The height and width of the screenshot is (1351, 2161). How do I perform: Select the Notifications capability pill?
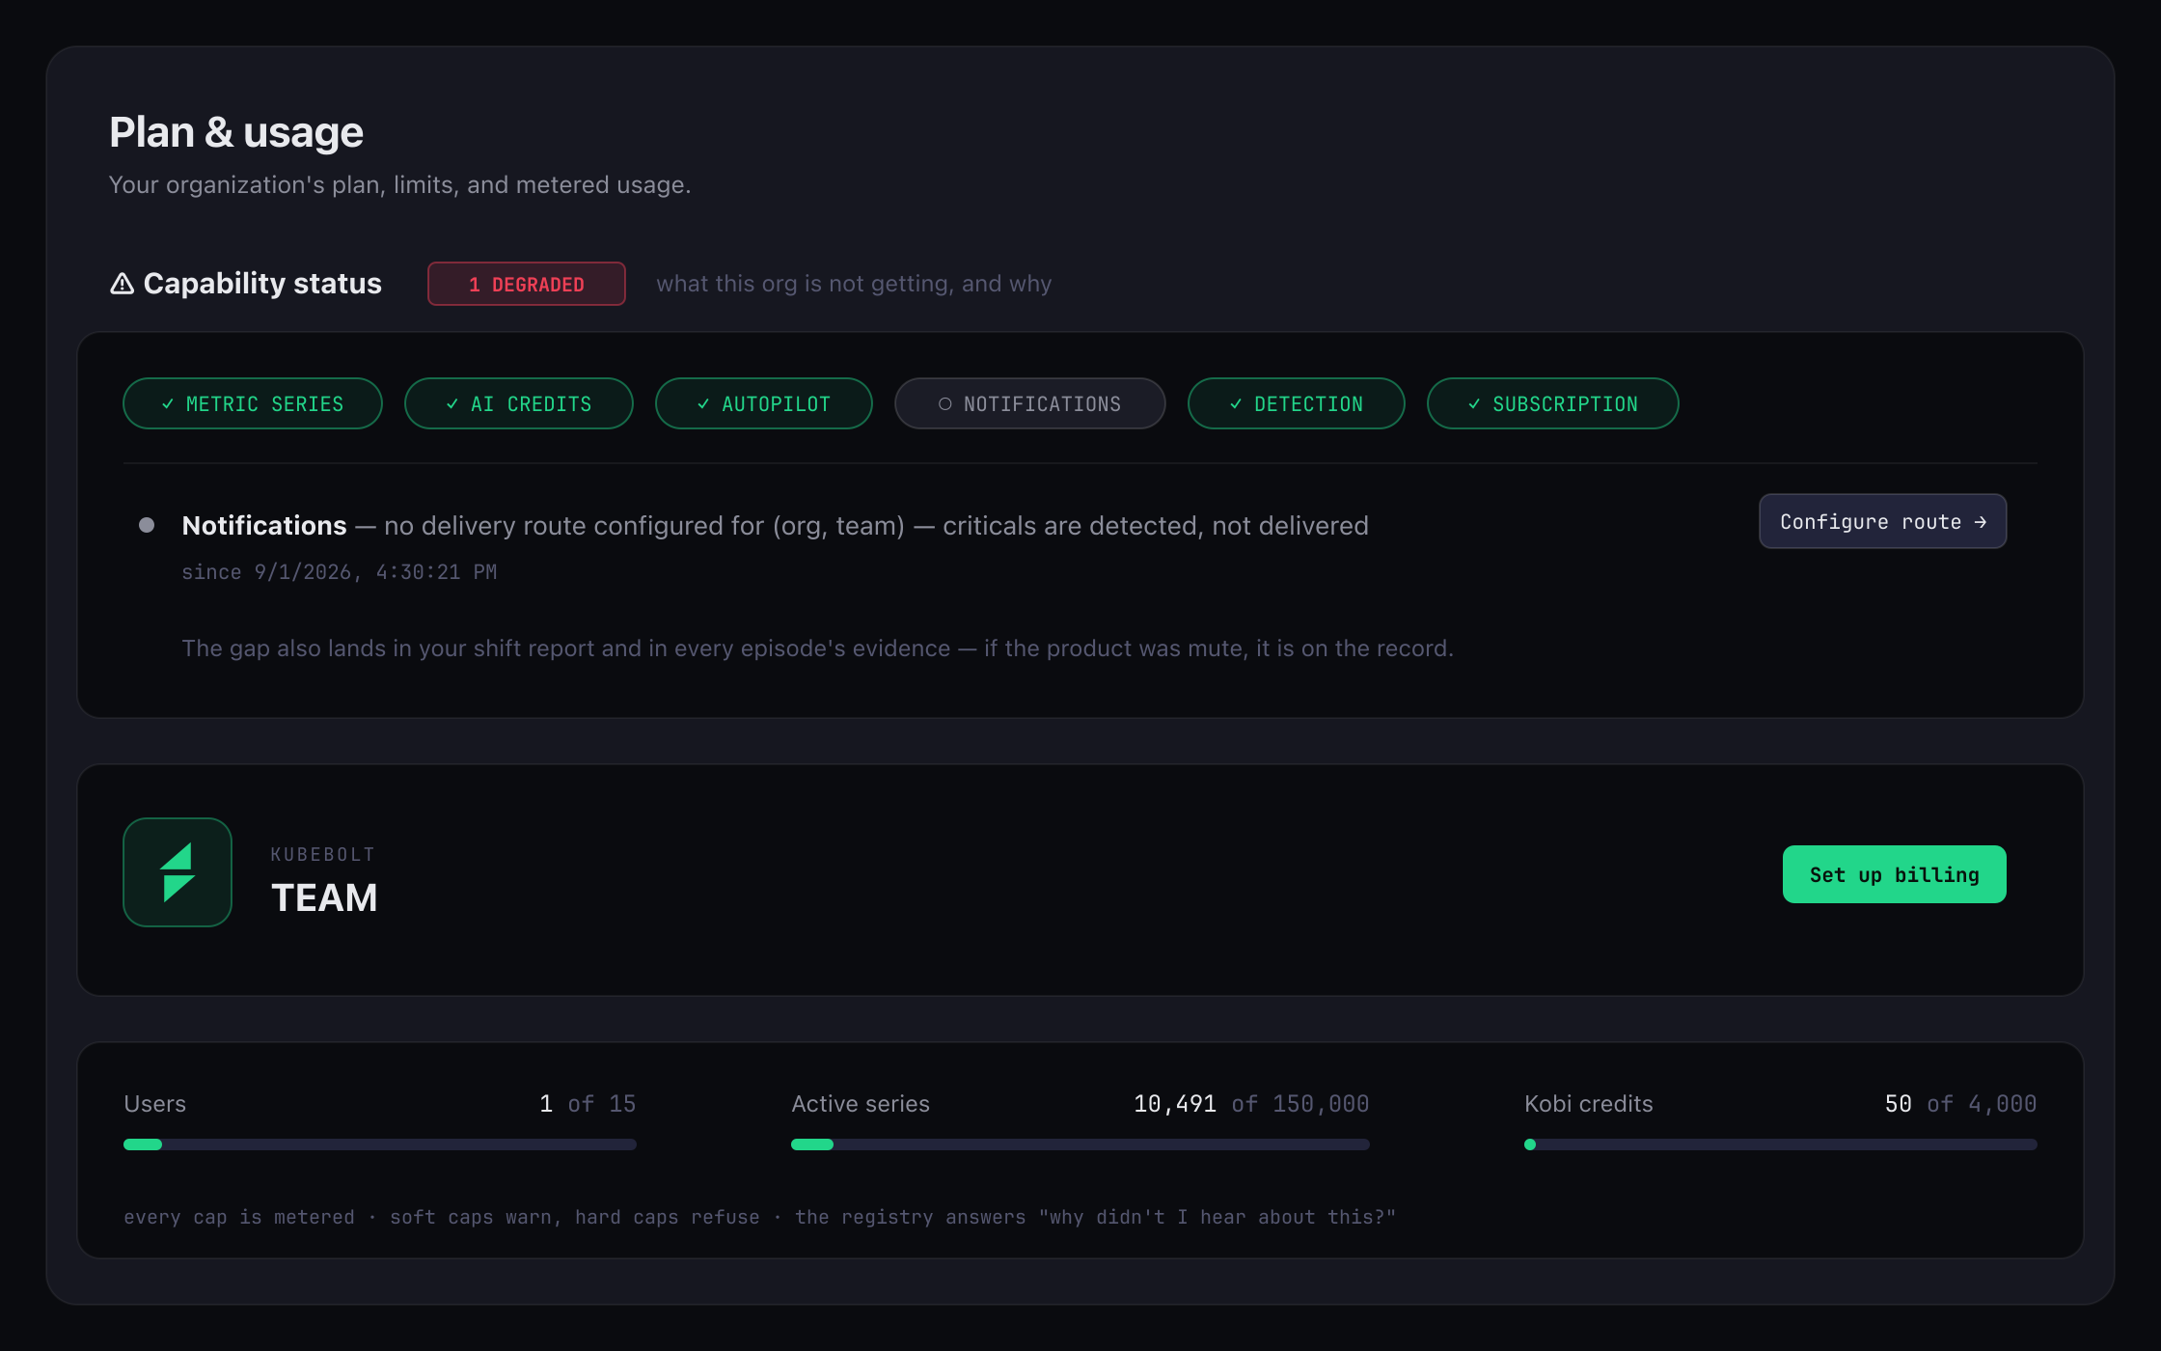coord(1030,403)
